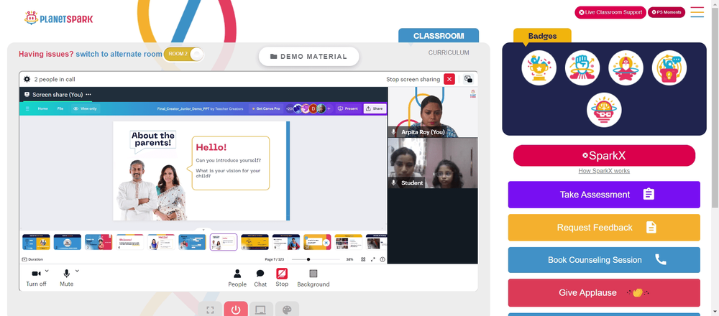This screenshot has width=719, height=316.
Task: Select slide thumbnail 1
Action: click(36, 242)
